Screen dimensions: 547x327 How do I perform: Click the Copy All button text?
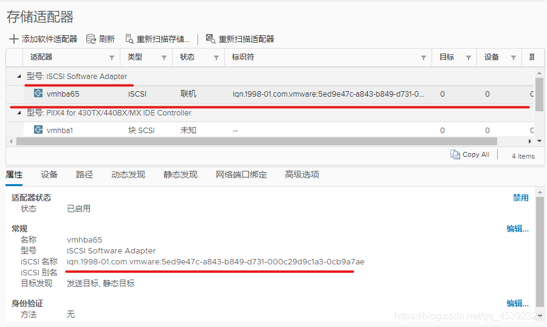pos(476,154)
